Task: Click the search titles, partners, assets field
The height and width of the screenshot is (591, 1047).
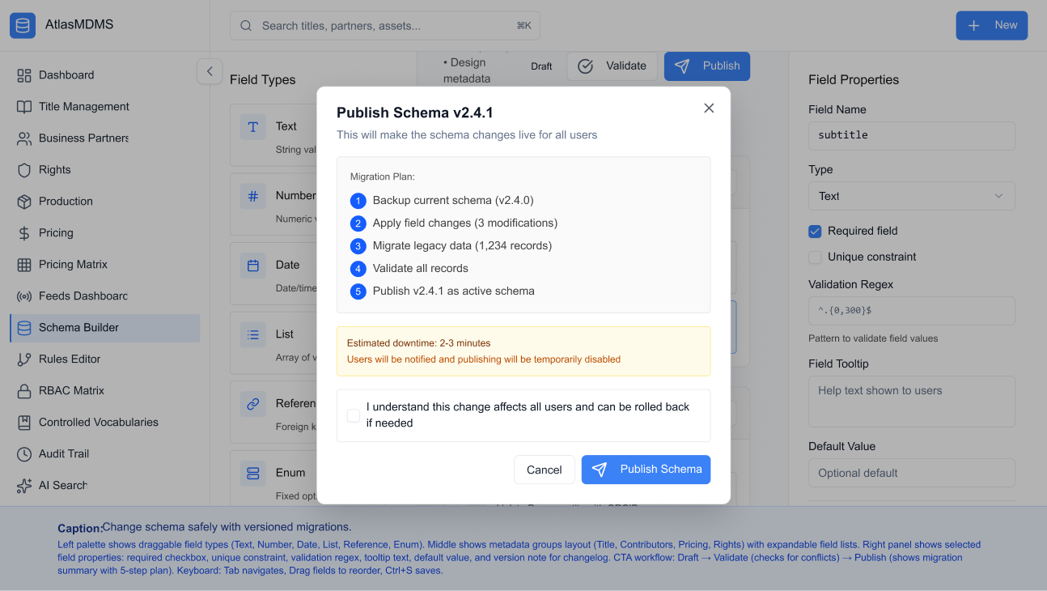Action: point(384,26)
